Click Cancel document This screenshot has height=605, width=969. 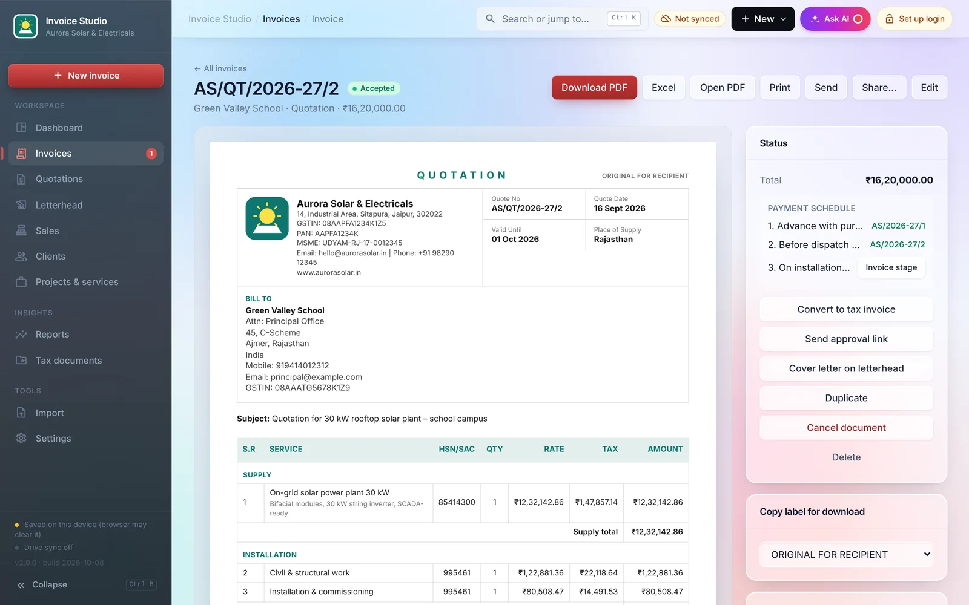tap(846, 428)
